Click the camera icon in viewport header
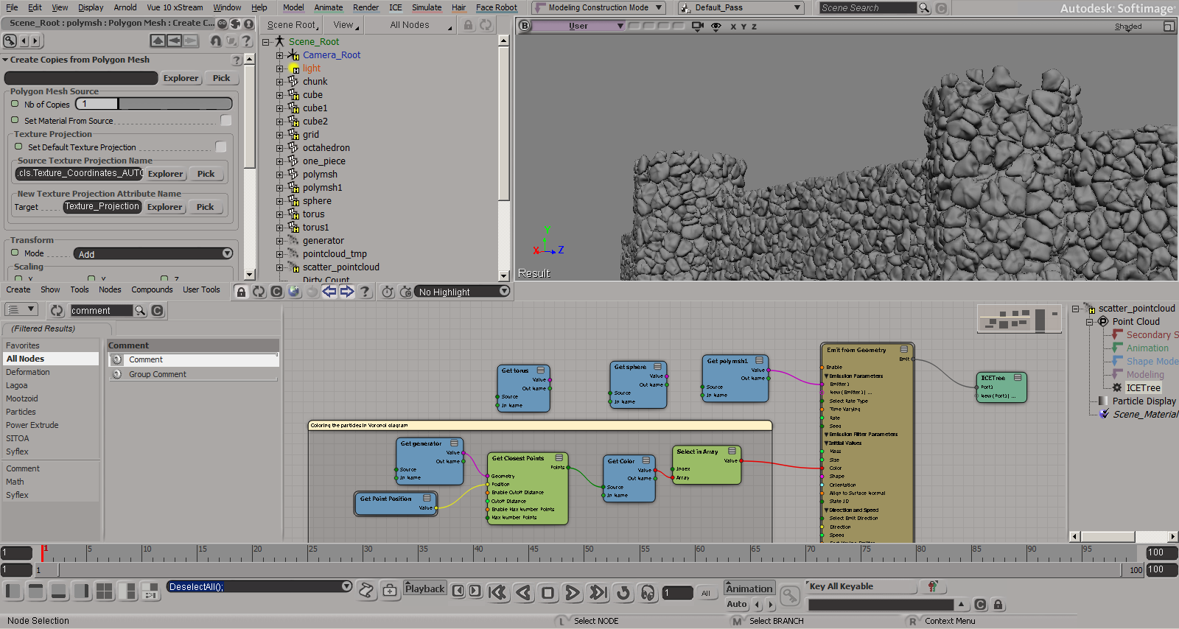The width and height of the screenshot is (1179, 629). 697,26
